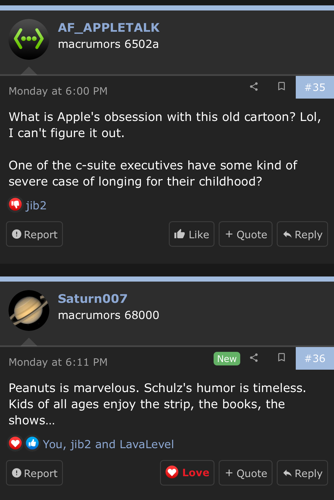Click the red thumbs-down reaction icon

[x=15, y=204]
